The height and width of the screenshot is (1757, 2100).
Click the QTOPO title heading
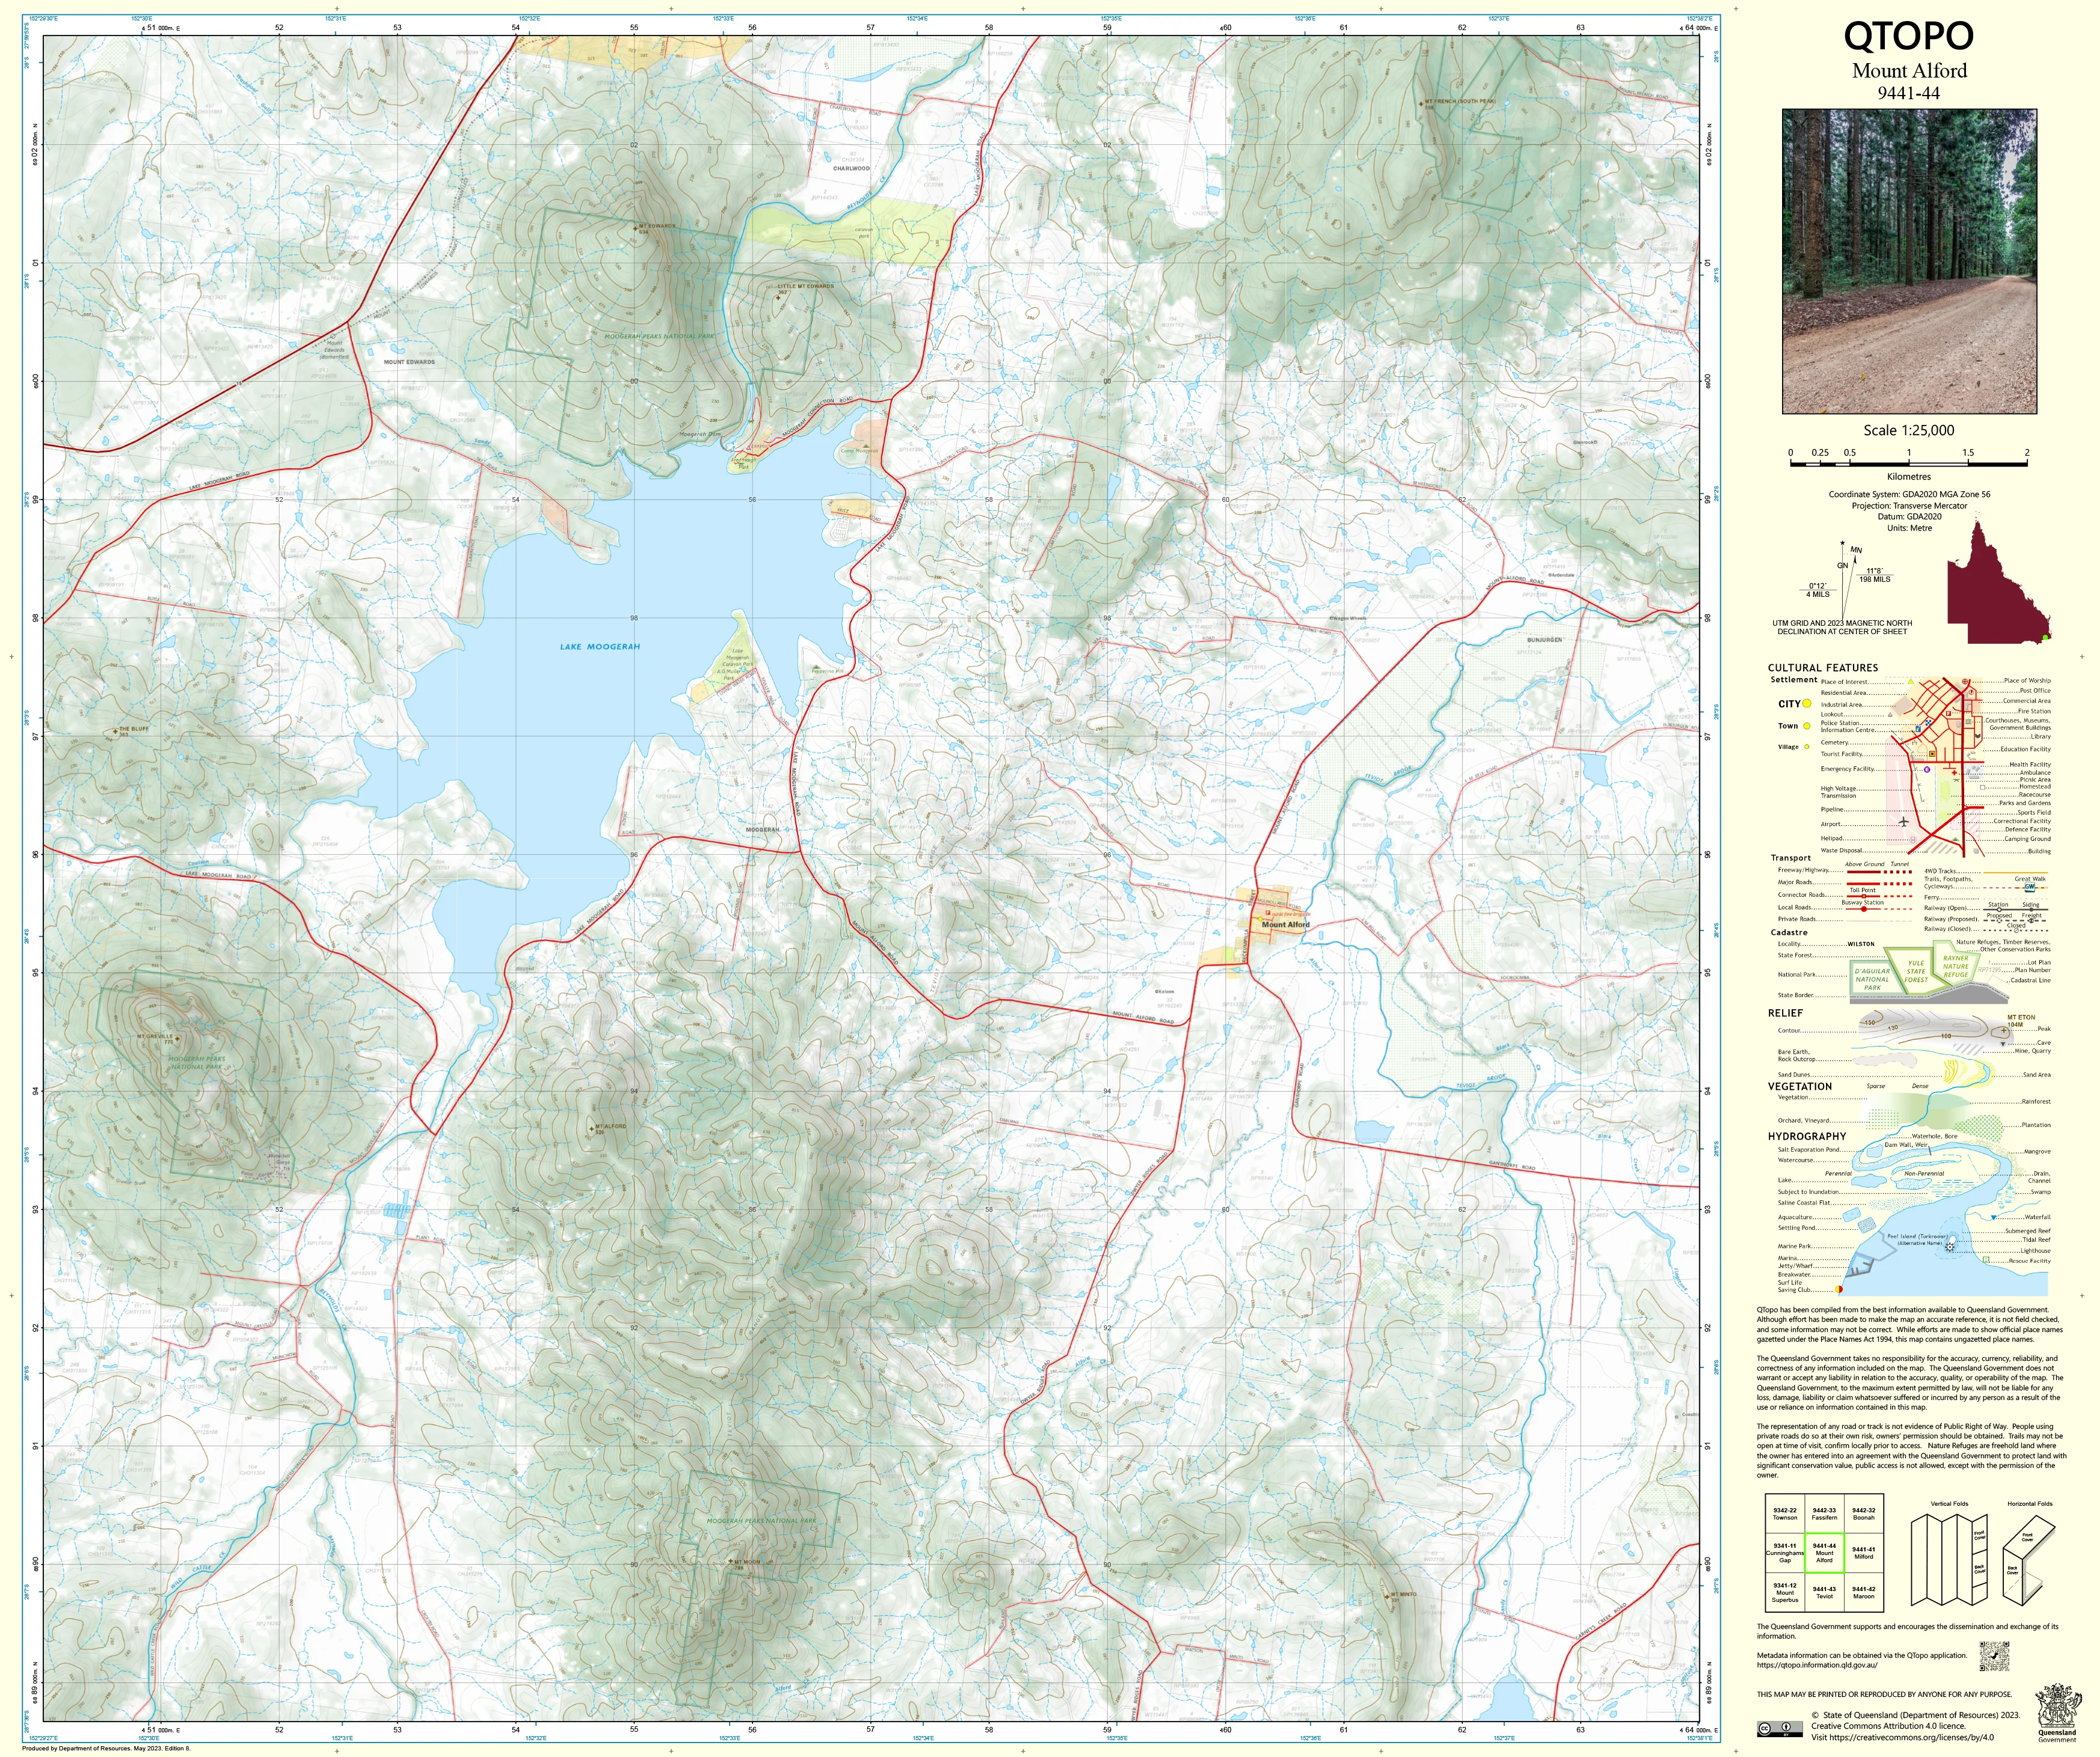click(x=1909, y=36)
